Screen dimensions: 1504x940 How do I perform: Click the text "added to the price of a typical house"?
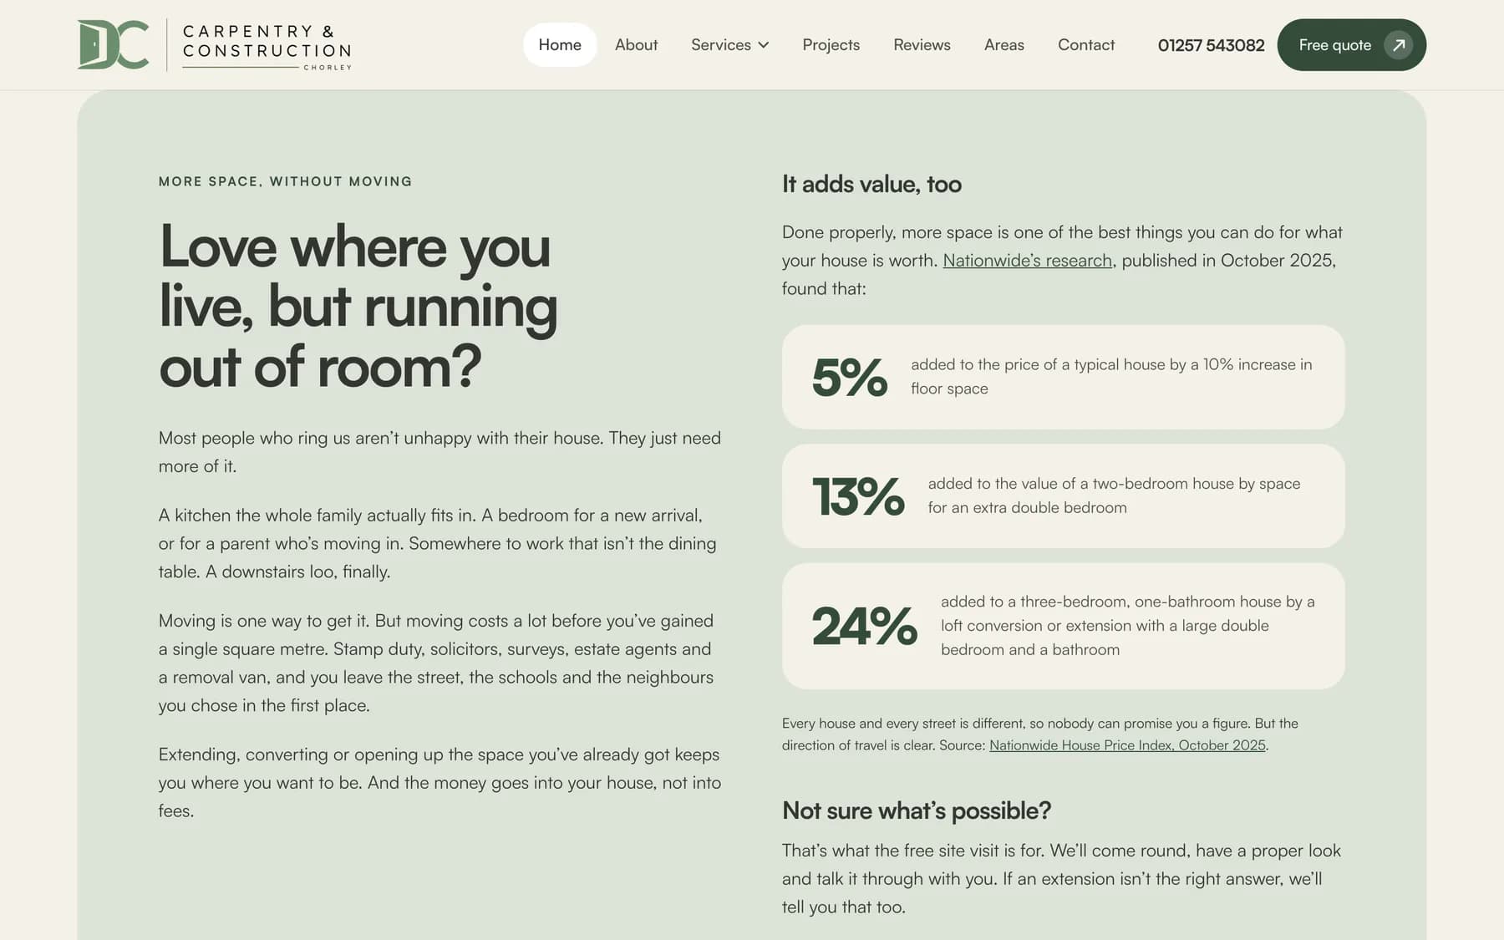click(x=1111, y=376)
